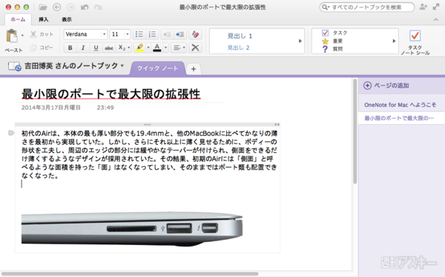Image resolution: width=445 pixels, height=277 pixels.
Task: Open search options dropdown by magnifier
Action: 325,7
